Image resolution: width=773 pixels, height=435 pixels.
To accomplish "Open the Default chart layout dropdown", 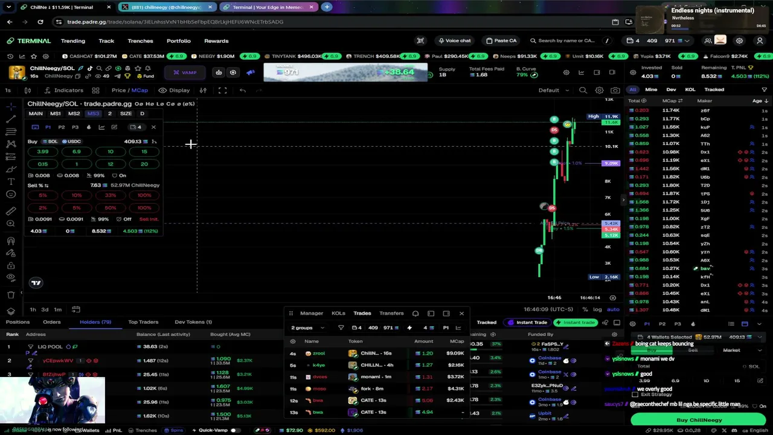I will click(553, 90).
